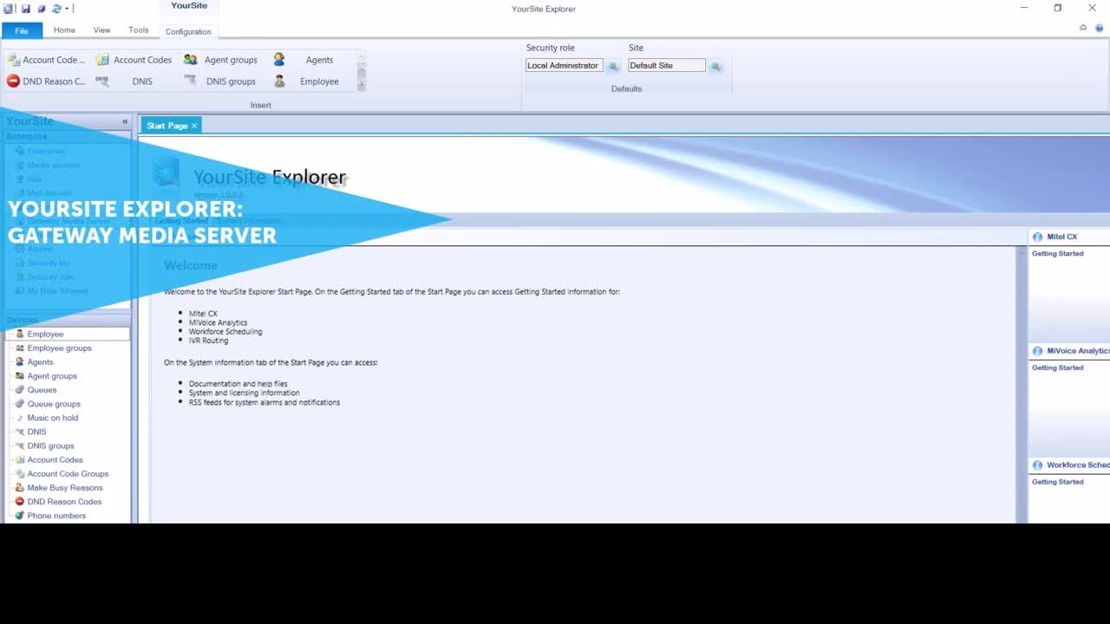This screenshot has width=1110, height=624.
Task: Click the Start Page vertical scrollbar
Action: click(1022, 384)
